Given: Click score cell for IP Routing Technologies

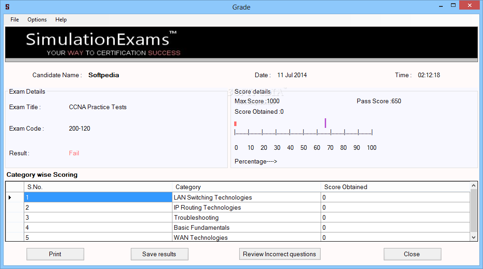Looking at the screenshot, I should 396,207.
